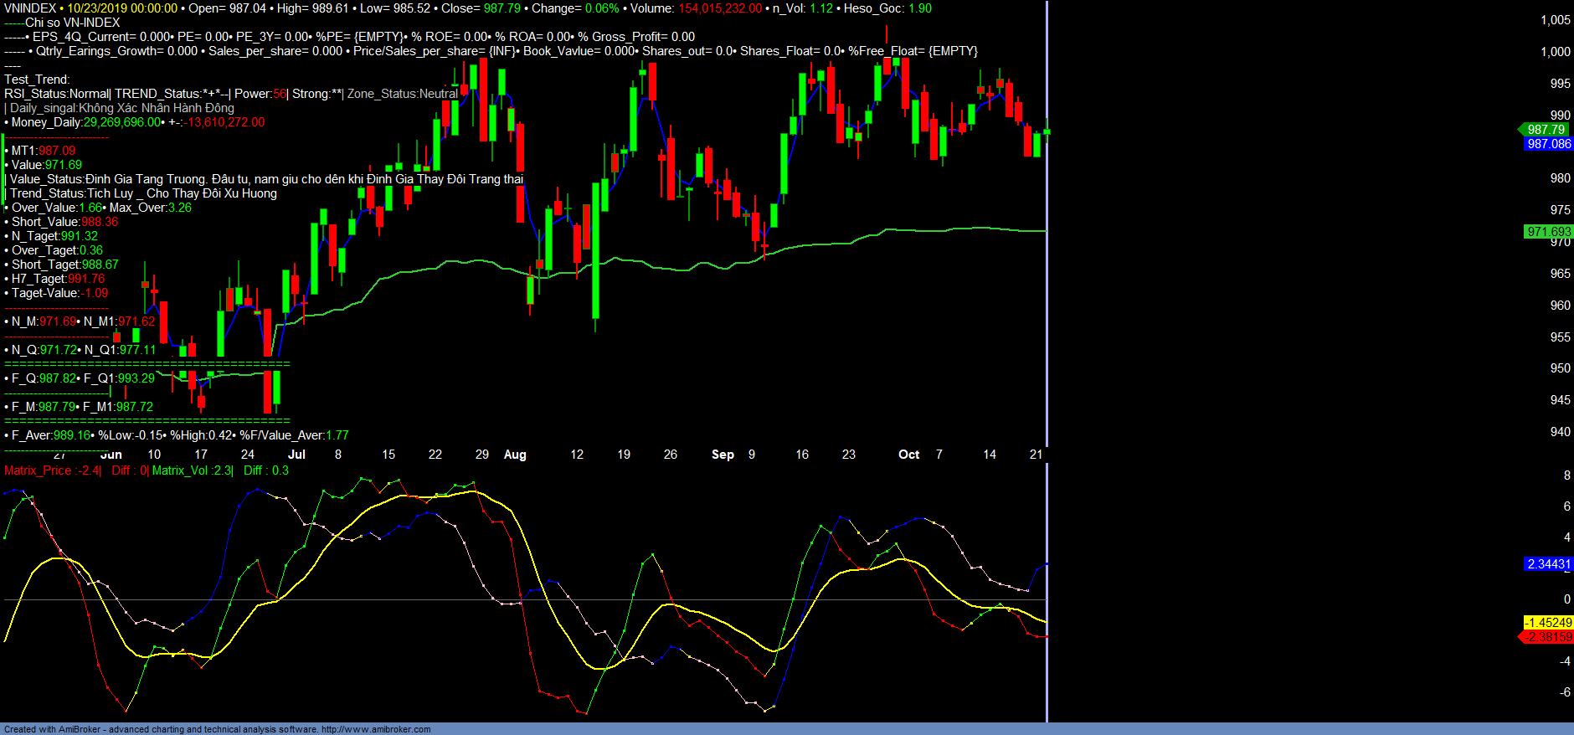Viewport: 1574px width, 735px height.
Task: Click the blue 2.34431 indicator value tag
Action: coord(1548,564)
